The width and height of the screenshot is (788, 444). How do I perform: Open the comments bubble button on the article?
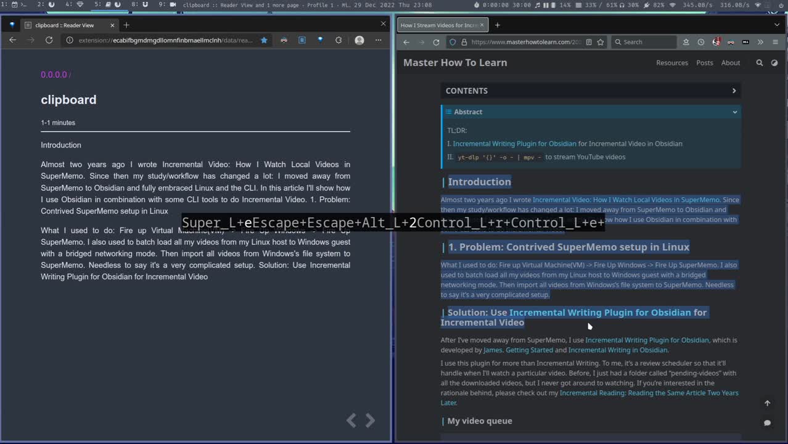767,423
